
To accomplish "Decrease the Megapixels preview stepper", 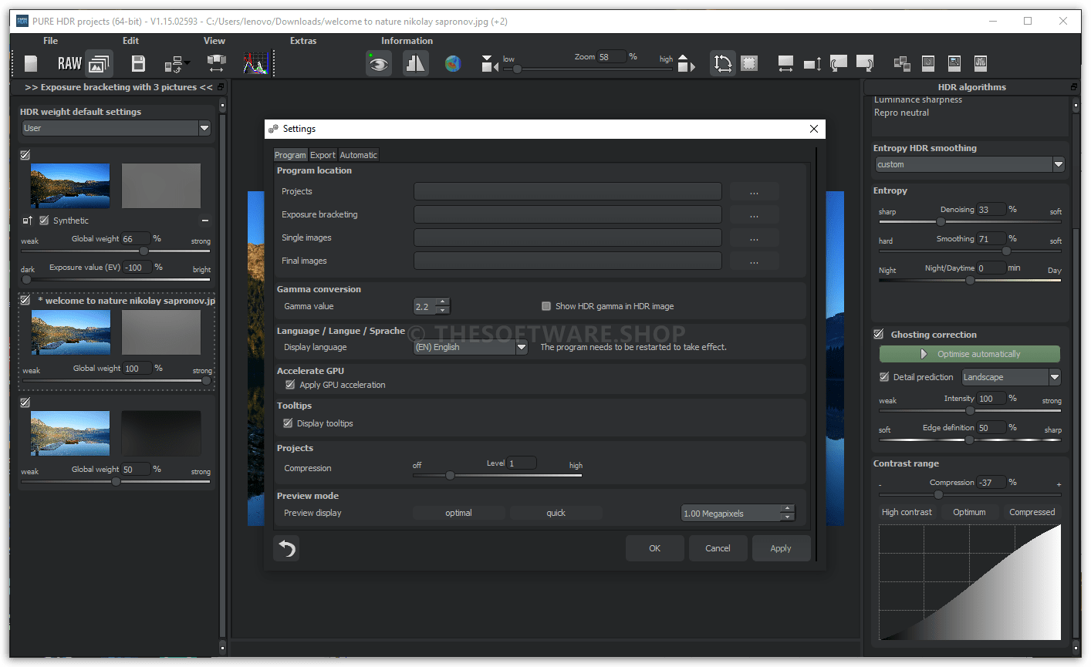I will coord(787,517).
